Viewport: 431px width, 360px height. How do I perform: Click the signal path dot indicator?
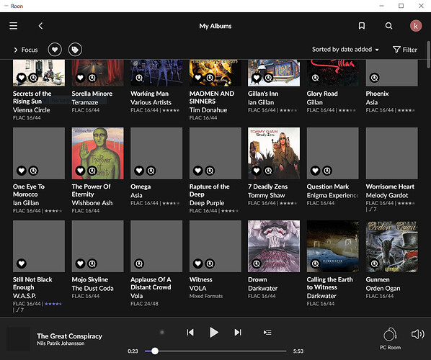click(162, 332)
